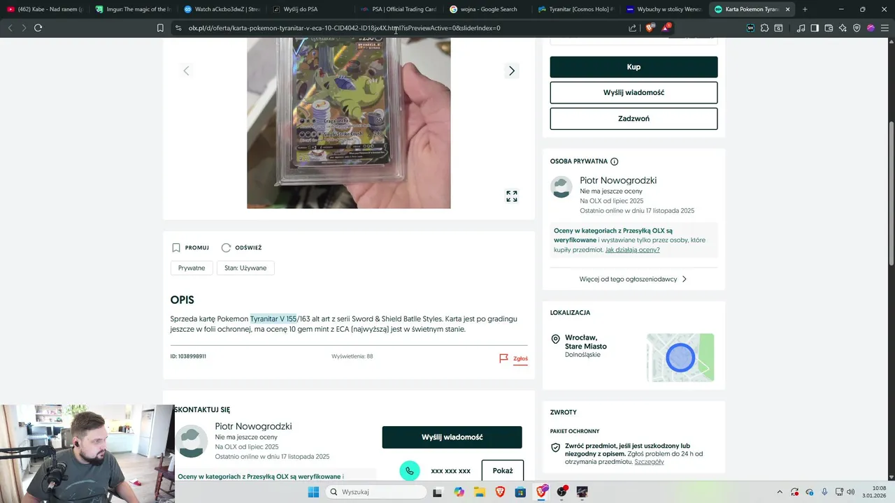Viewport: 895px width, 503px height.
Task: Select the Prywatne tag chip
Action: click(192, 268)
